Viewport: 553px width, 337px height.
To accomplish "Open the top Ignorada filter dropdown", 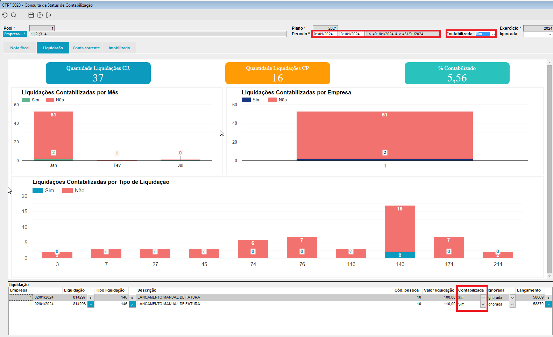I will pyautogui.click(x=550, y=34).
